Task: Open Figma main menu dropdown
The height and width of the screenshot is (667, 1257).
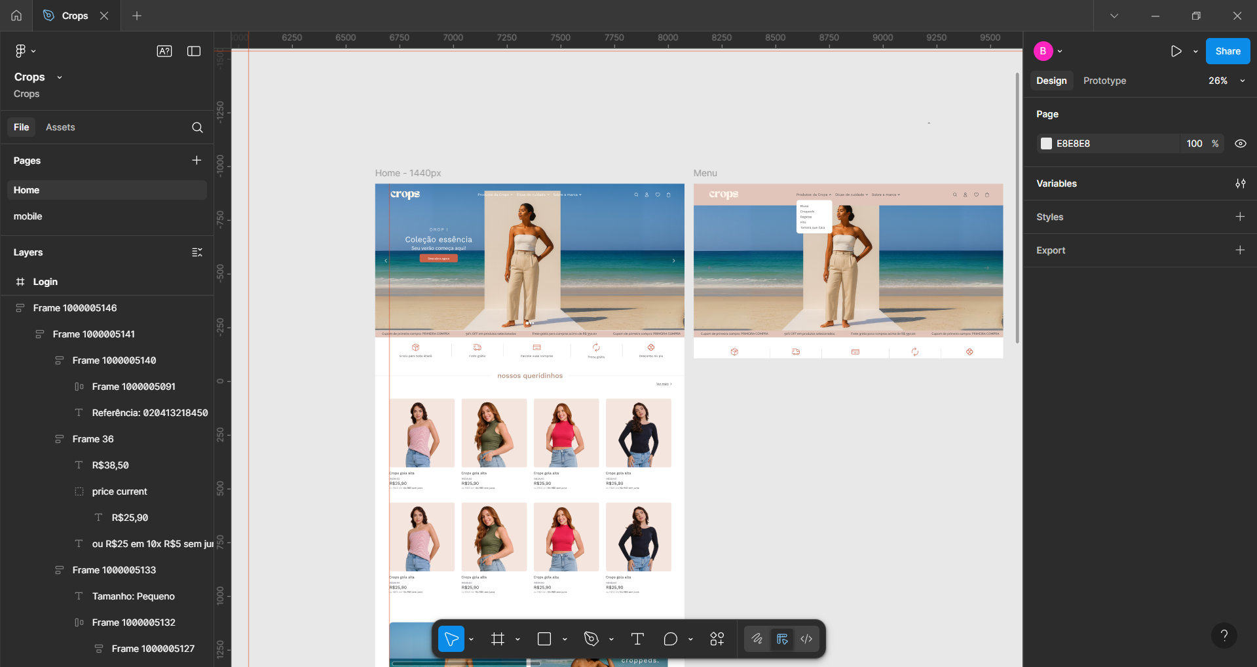Action: tap(25, 51)
